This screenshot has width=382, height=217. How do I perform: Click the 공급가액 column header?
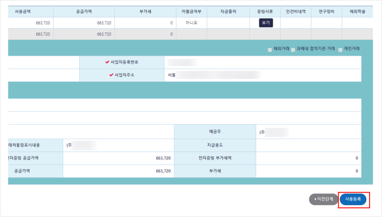click(84, 11)
